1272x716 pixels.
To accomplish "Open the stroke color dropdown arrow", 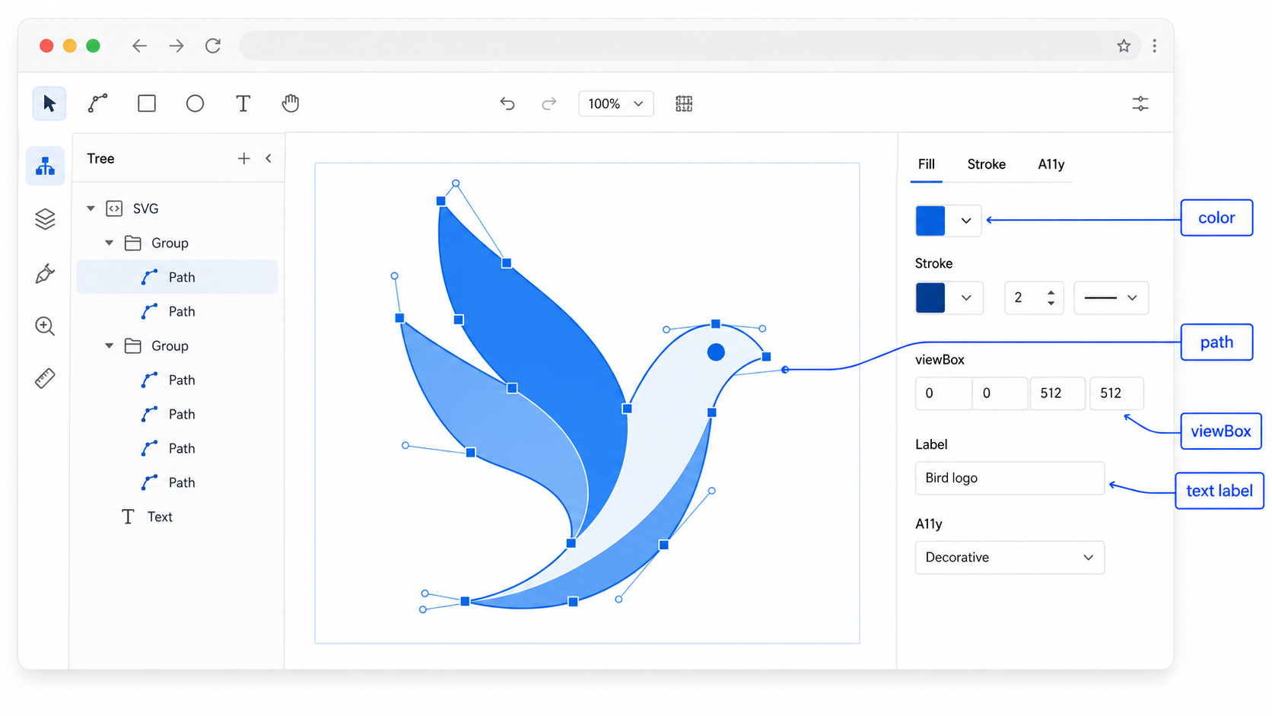I will pos(966,298).
